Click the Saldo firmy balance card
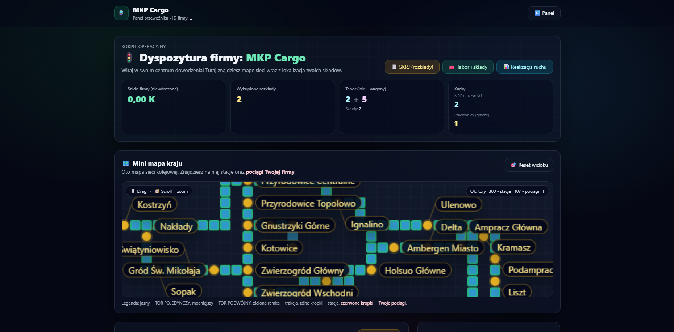 pos(174,107)
